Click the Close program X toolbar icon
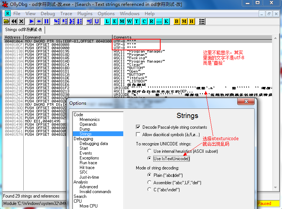Viewport: 282px width, 209px height. click(x=21, y=21)
